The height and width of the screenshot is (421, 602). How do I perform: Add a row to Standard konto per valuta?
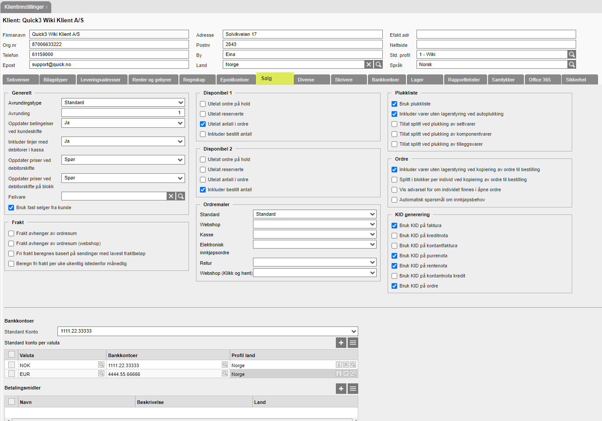[x=341, y=343]
